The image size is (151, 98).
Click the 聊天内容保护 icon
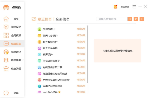(x=39, y=36)
